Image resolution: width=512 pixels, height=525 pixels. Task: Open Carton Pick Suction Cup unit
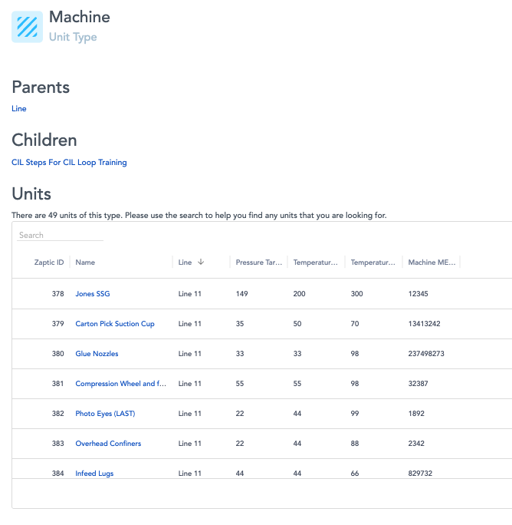114,324
